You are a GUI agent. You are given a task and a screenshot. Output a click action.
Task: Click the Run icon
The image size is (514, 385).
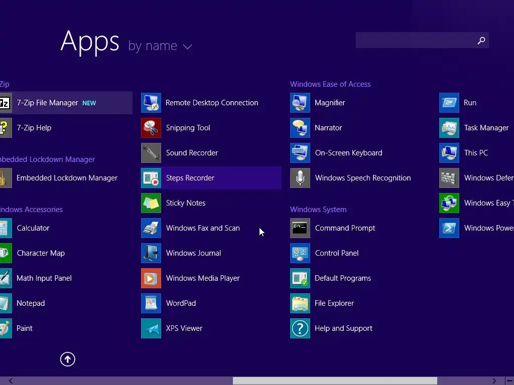coord(449,103)
